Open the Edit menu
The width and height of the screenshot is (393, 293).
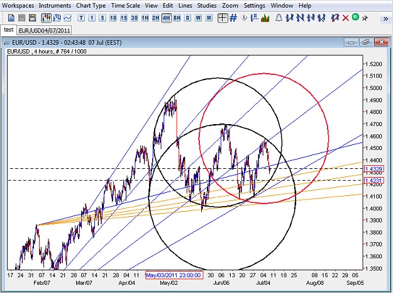(168, 6)
